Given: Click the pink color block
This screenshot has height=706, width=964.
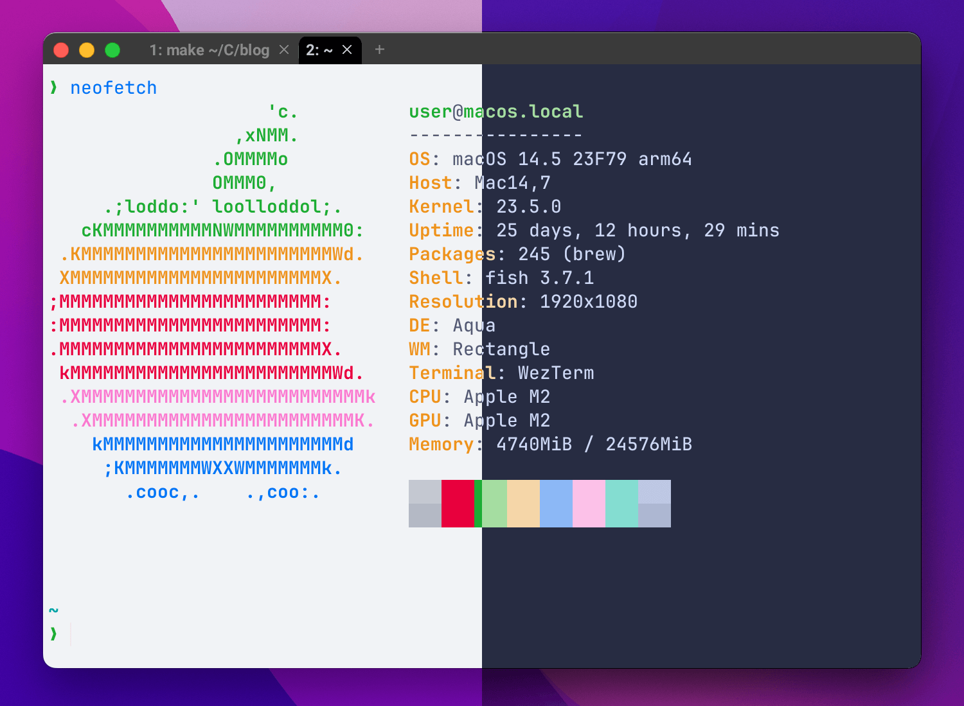Looking at the screenshot, I should tap(589, 504).
